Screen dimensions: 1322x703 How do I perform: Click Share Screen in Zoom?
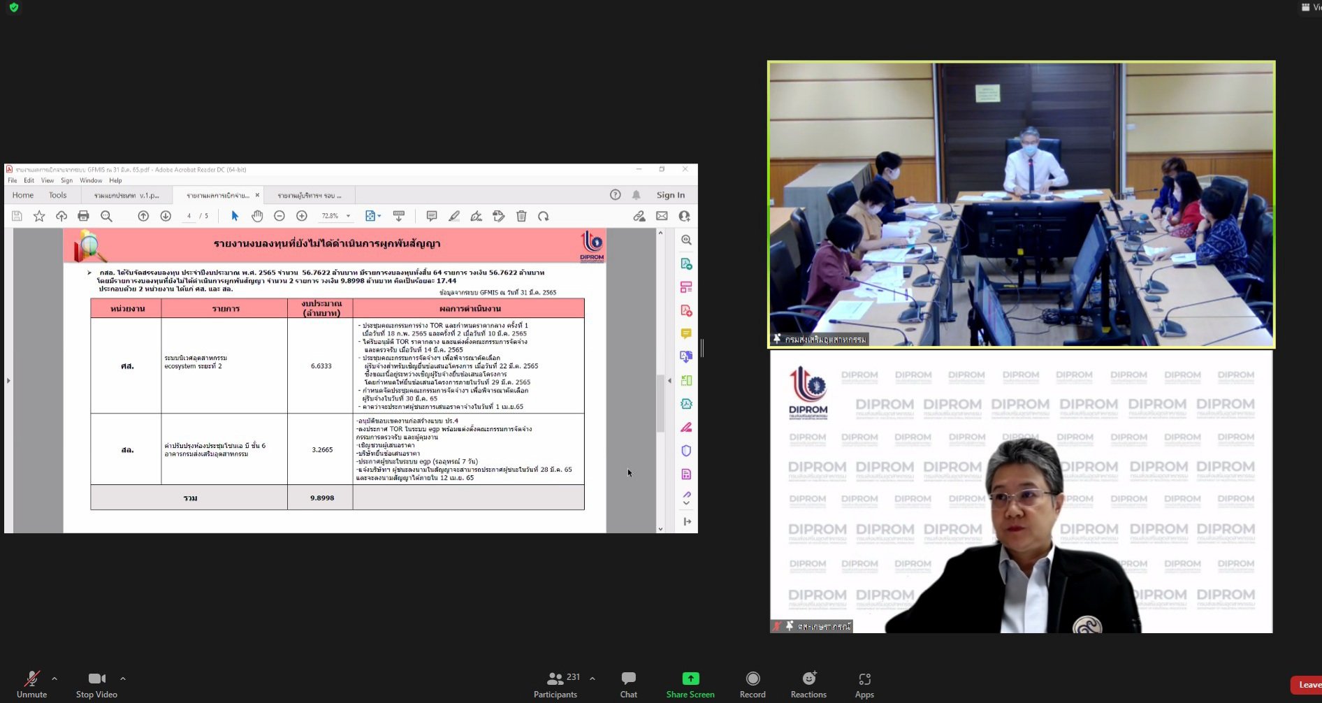(x=690, y=684)
